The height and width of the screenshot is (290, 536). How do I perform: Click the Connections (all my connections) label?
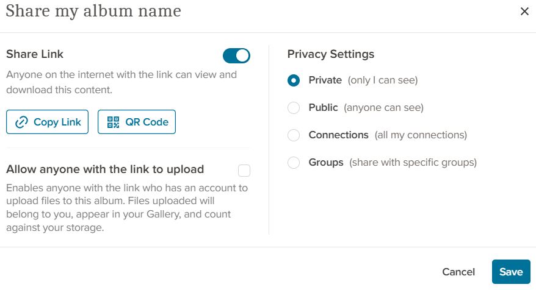(388, 135)
